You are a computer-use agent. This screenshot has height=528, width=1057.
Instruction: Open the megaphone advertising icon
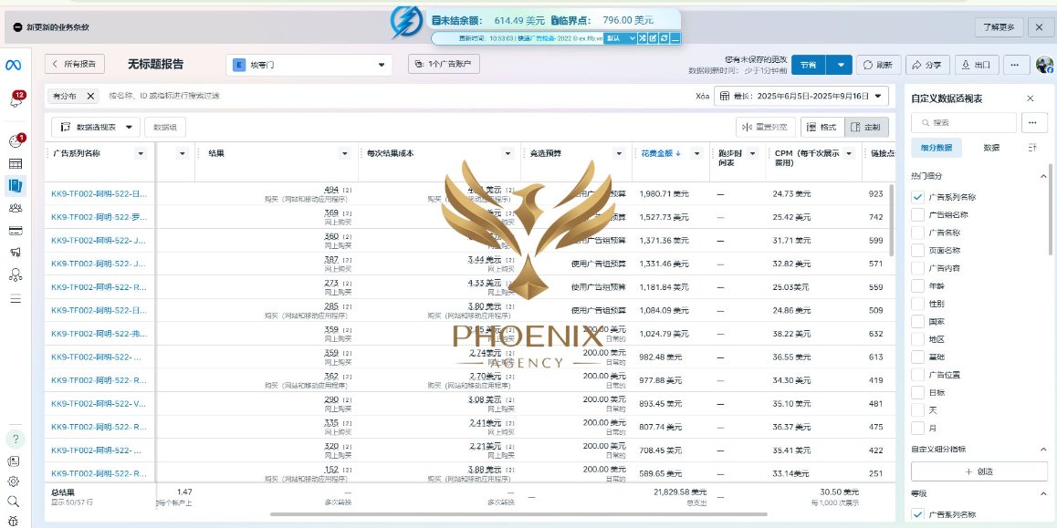click(15, 253)
